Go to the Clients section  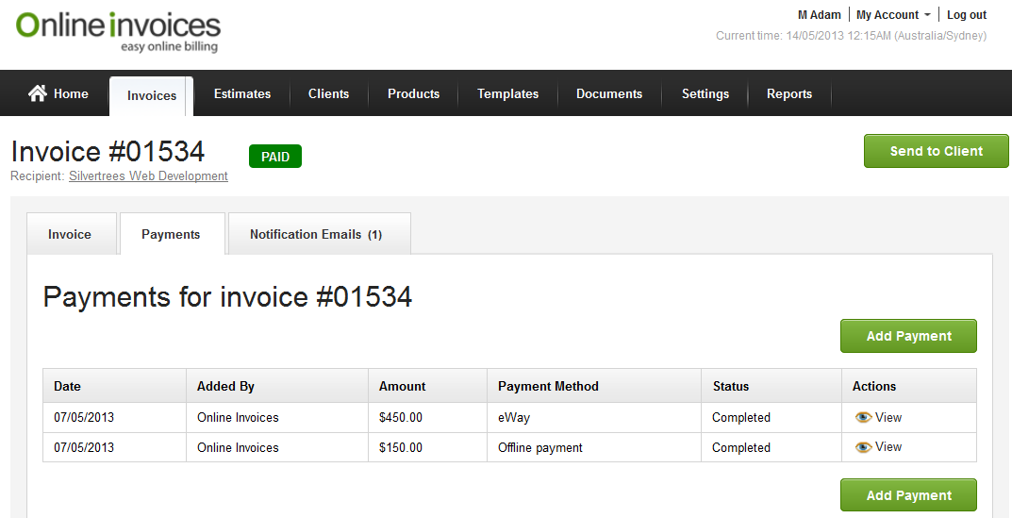328,93
